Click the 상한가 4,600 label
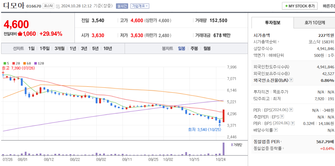 [x=158, y=21]
